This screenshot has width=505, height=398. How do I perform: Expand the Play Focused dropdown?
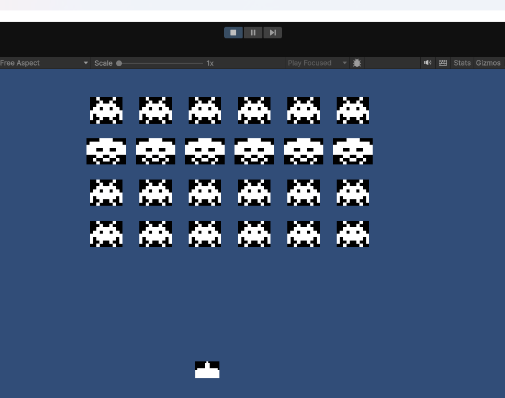coord(317,63)
